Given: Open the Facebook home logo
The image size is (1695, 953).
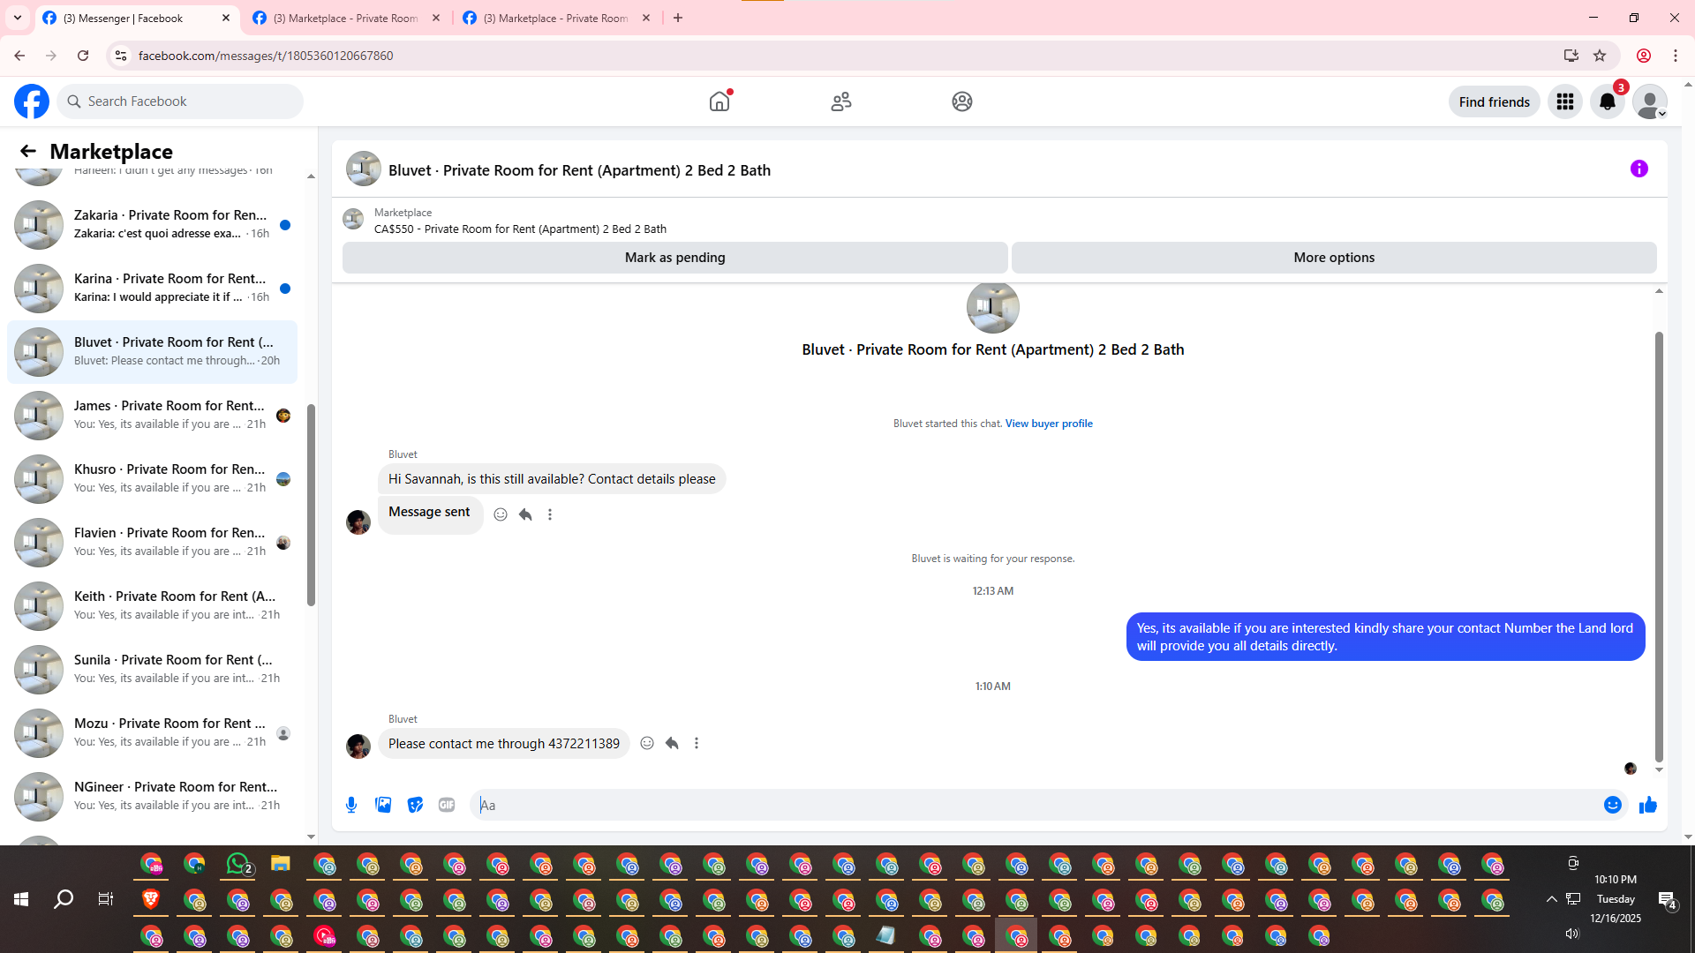Looking at the screenshot, I should (32, 101).
